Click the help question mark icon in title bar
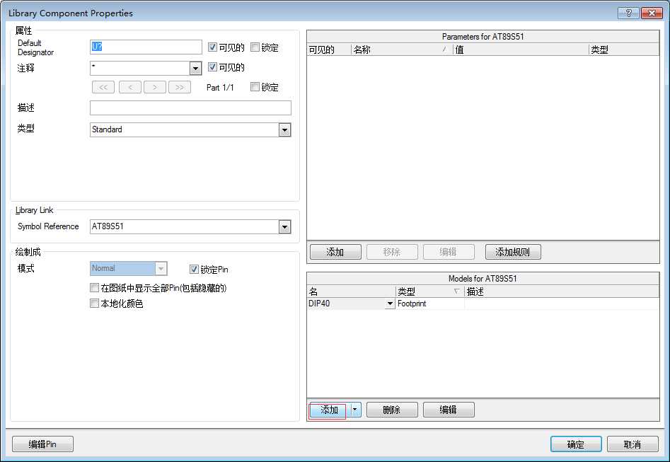This screenshot has height=462, width=670. click(628, 13)
